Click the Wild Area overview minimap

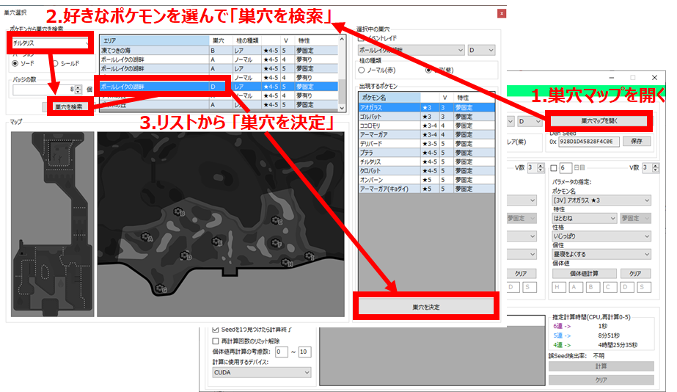[52, 225]
